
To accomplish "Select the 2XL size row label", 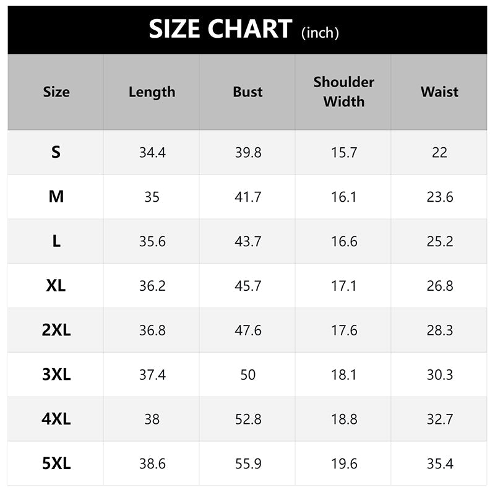I will (56, 330).
